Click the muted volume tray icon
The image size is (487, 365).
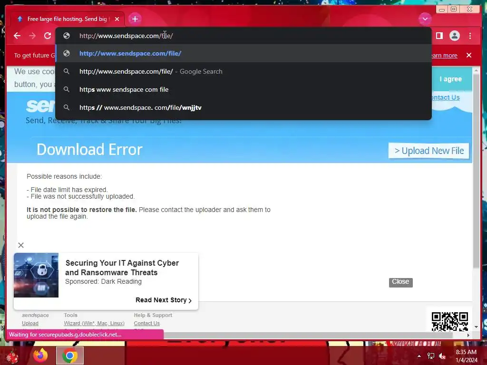[442, 356]
